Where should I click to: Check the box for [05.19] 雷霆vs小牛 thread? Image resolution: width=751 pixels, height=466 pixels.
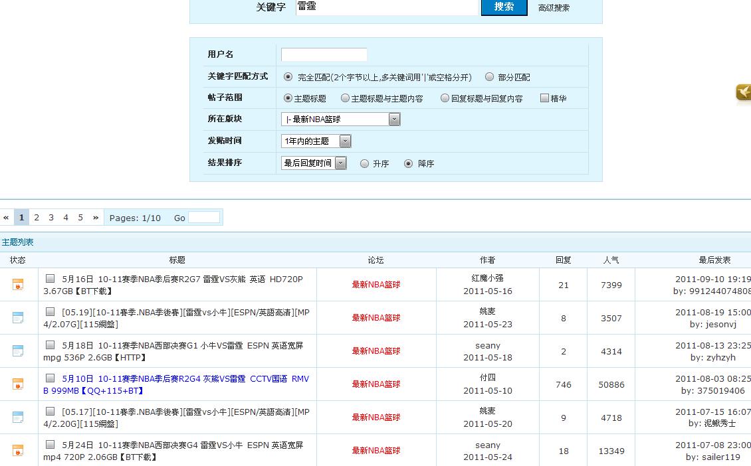click(50, 311)
